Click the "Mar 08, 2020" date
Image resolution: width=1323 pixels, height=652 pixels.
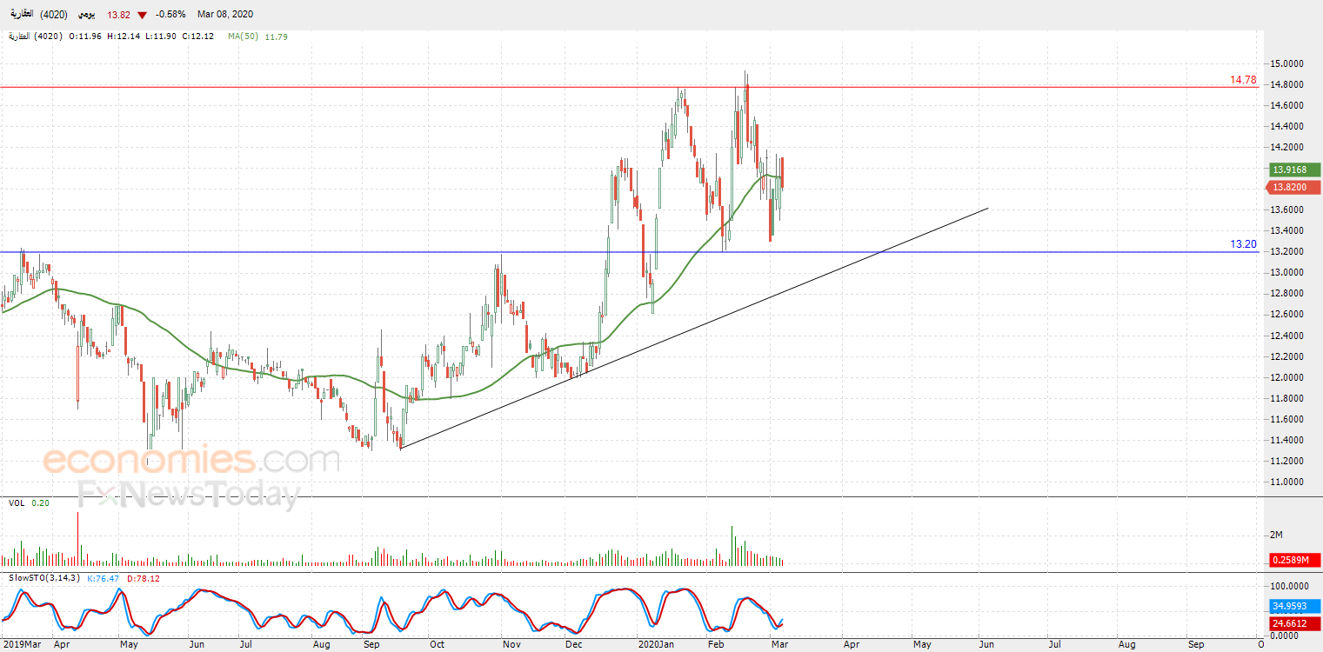[x=224, y=15]
